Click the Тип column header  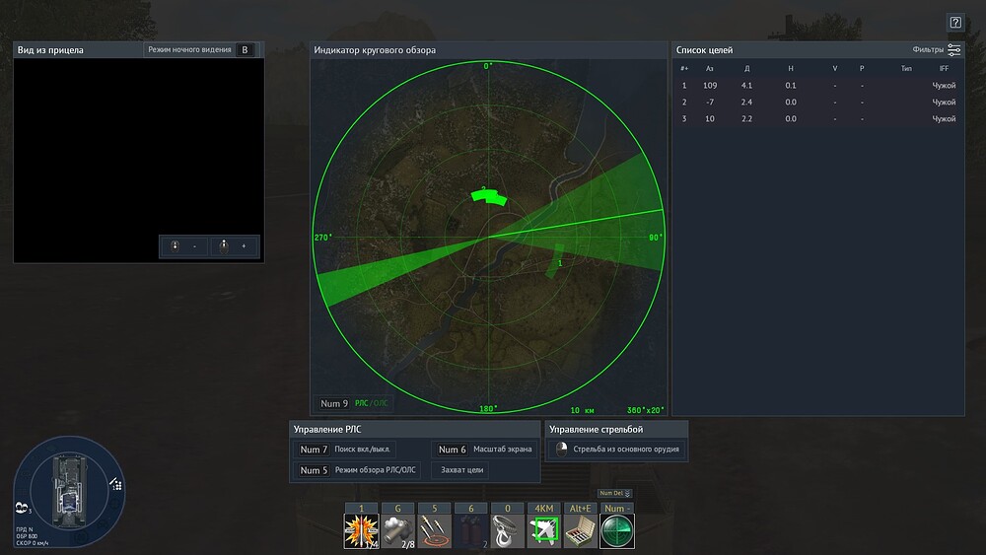tap(906, 68)
